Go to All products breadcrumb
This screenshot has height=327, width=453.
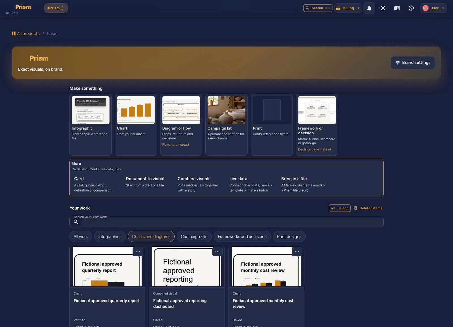pyautogui.click(x=25, y=33)
